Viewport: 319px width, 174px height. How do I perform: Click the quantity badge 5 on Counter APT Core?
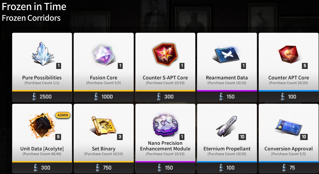305,66
